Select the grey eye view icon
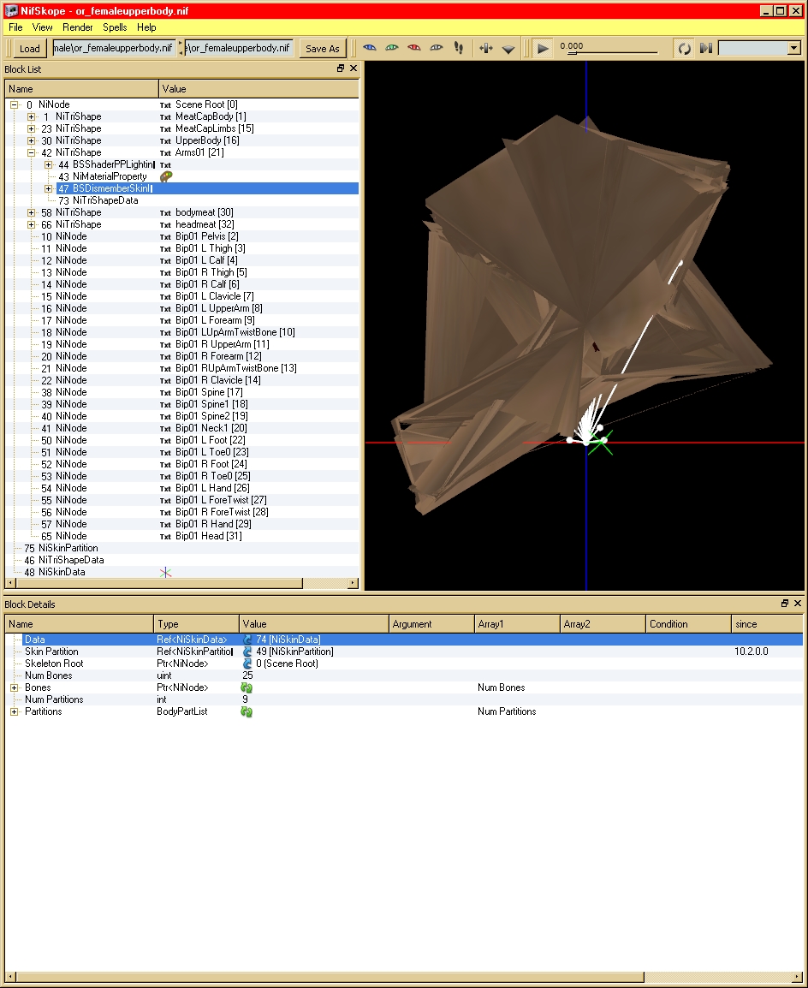 pos(436,48)
